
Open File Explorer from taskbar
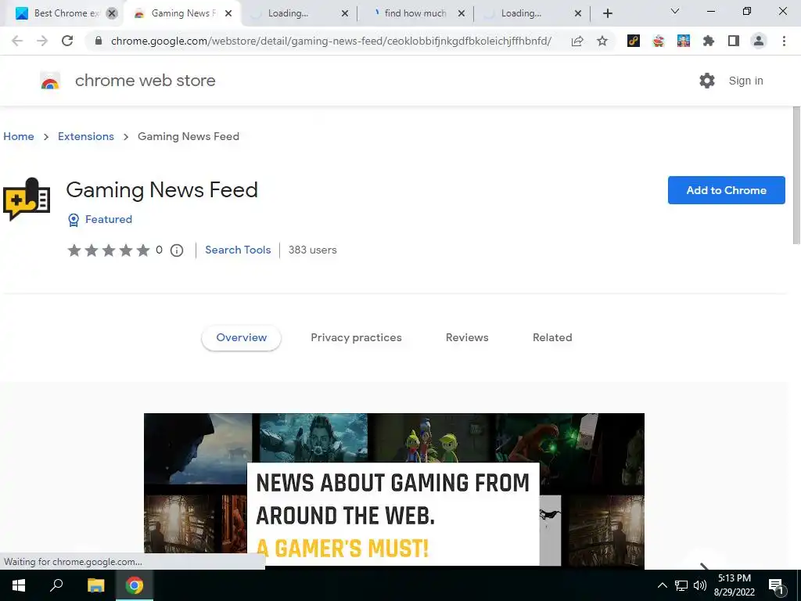click(95, 585)
